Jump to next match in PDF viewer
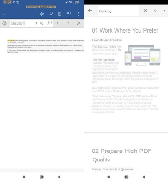Viewport: 168px width, 181px height. click(164, 11)
